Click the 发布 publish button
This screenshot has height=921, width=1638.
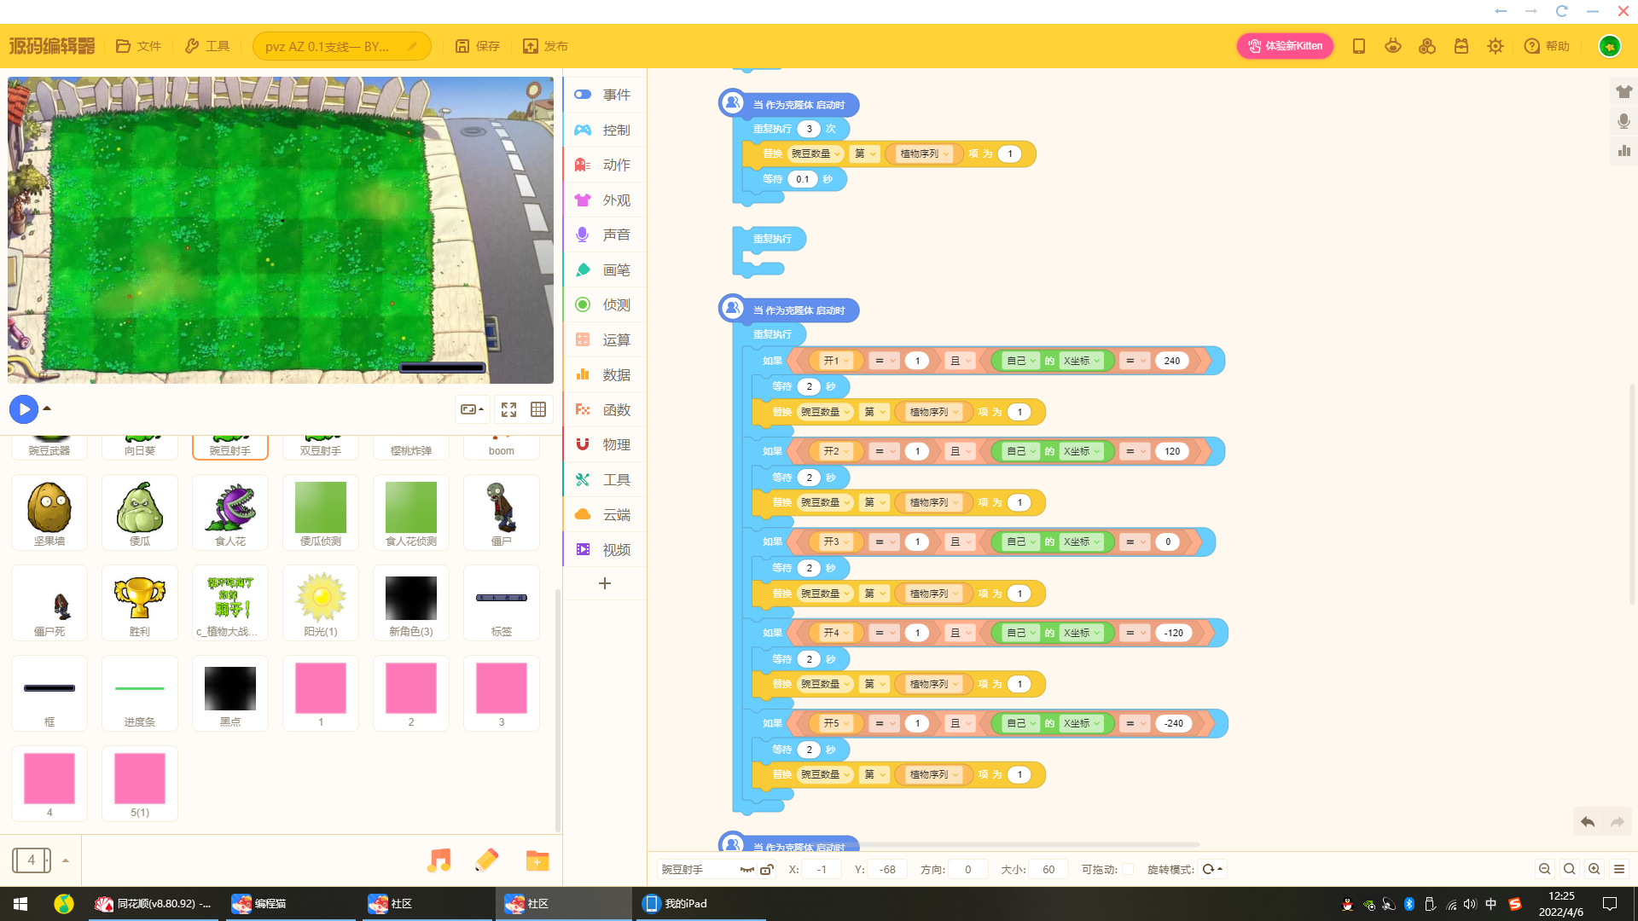click(546, 46)
